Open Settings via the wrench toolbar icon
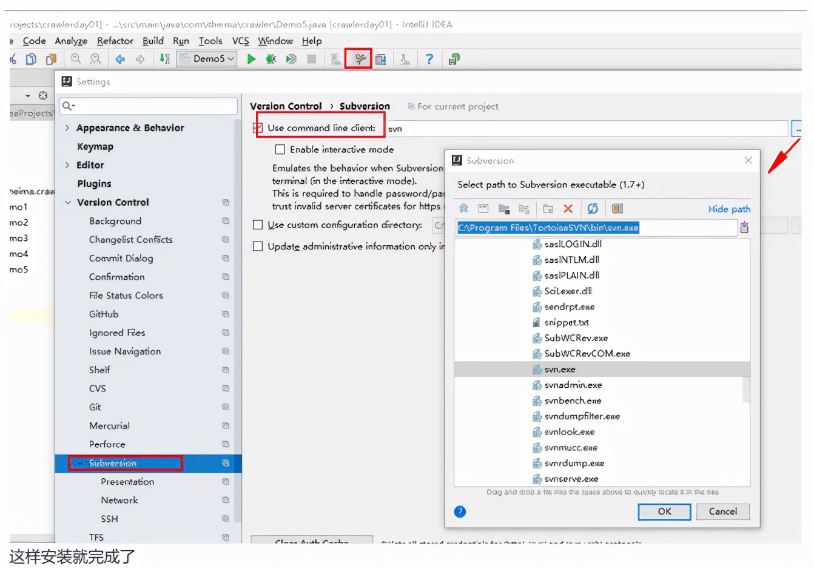This screenshot has height=568, width=814. point(360,59)
